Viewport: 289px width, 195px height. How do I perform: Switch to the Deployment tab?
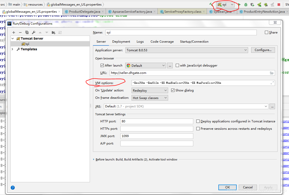coord(121,42)
